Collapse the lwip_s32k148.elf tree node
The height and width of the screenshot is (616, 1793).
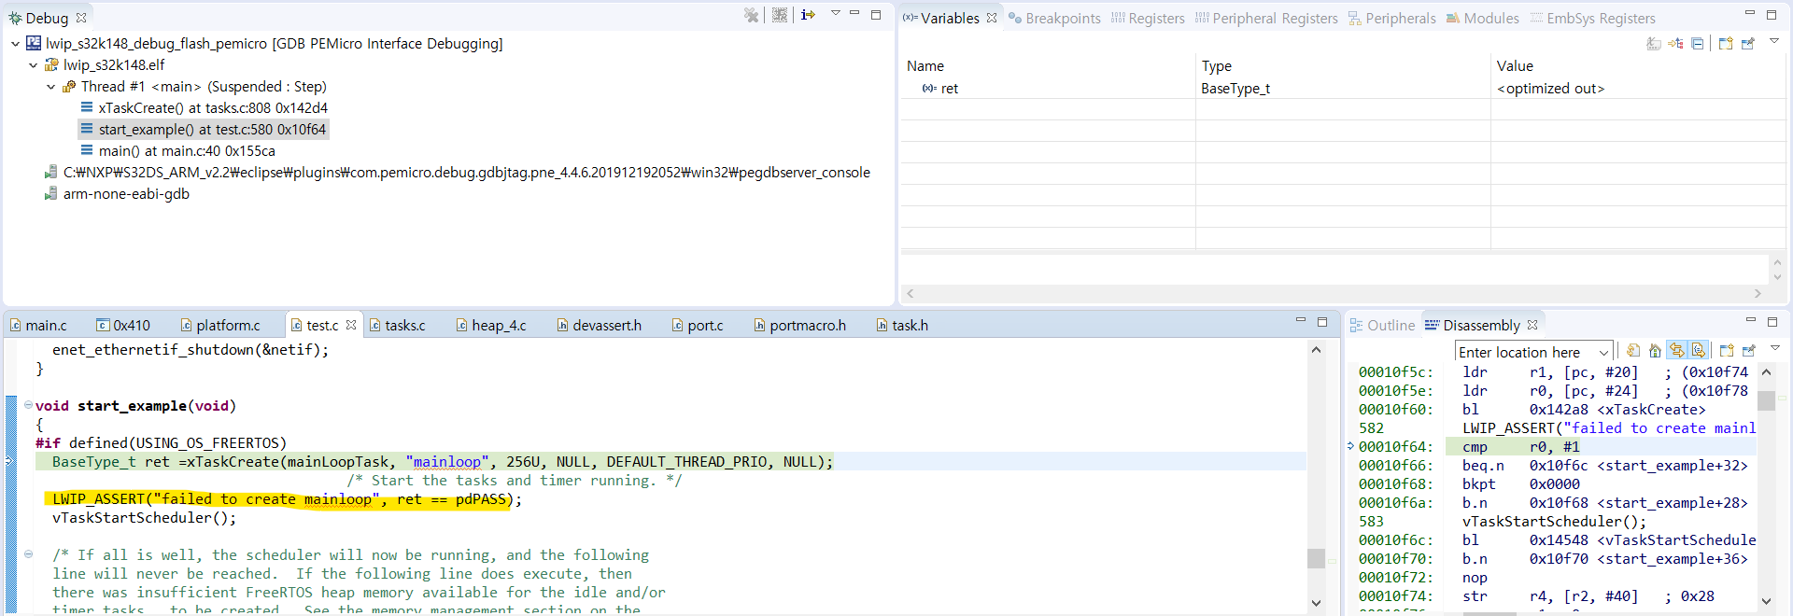coord(33,65)
